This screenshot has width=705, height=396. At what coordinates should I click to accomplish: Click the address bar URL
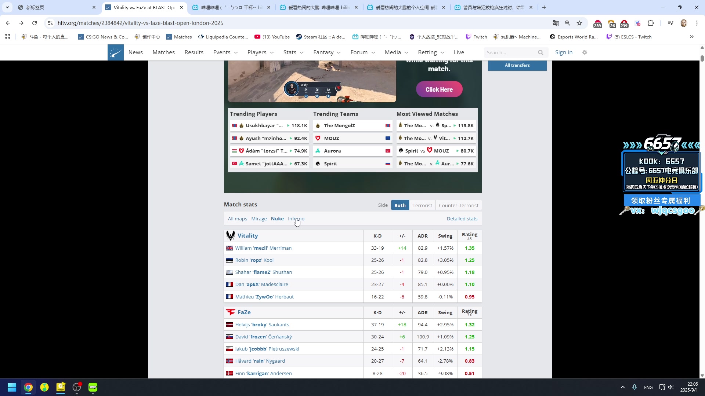tap(140, 23)
